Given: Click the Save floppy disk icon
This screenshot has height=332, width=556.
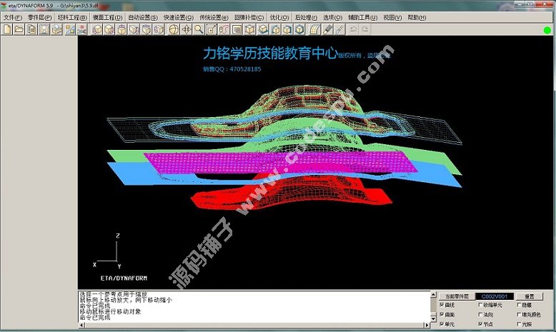Looking at the screenshot, I should (44, 29).
